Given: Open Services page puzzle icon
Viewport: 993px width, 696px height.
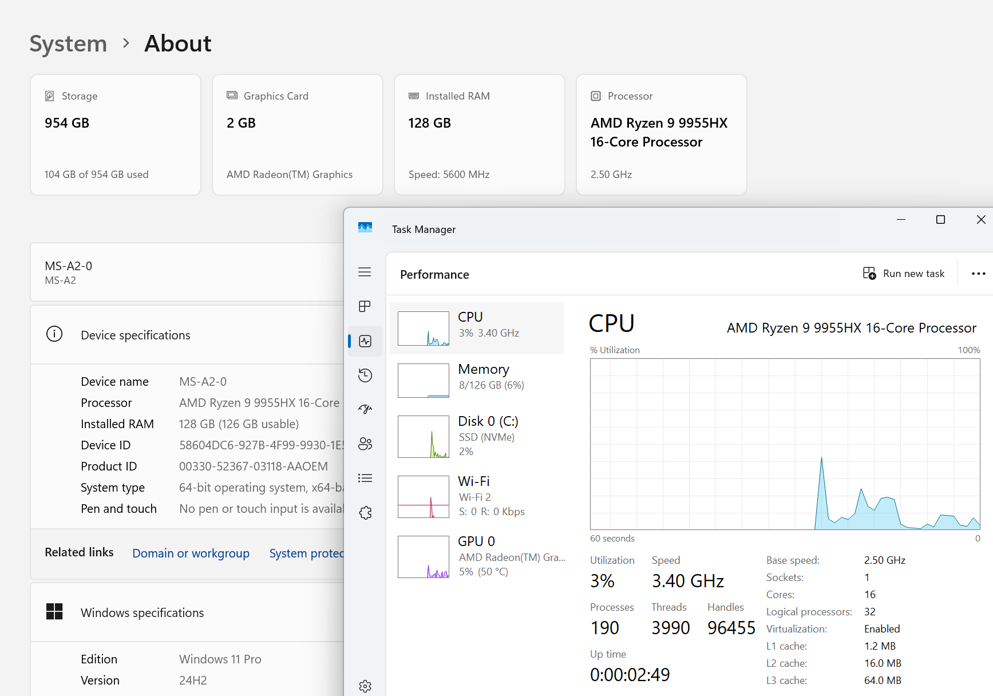Looking at the screenshot, I should tap(365, 513).
